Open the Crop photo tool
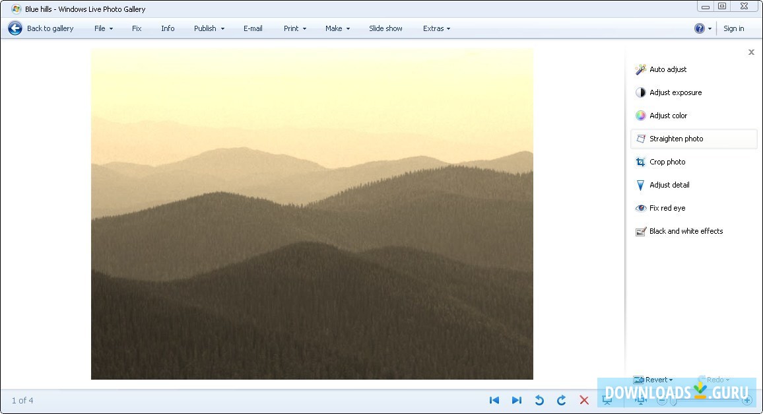 pyautogui.click(x=667, y=162)
